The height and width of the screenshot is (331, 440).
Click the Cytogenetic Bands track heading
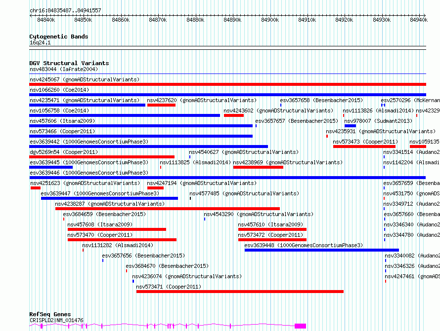[x=59, y=37]
